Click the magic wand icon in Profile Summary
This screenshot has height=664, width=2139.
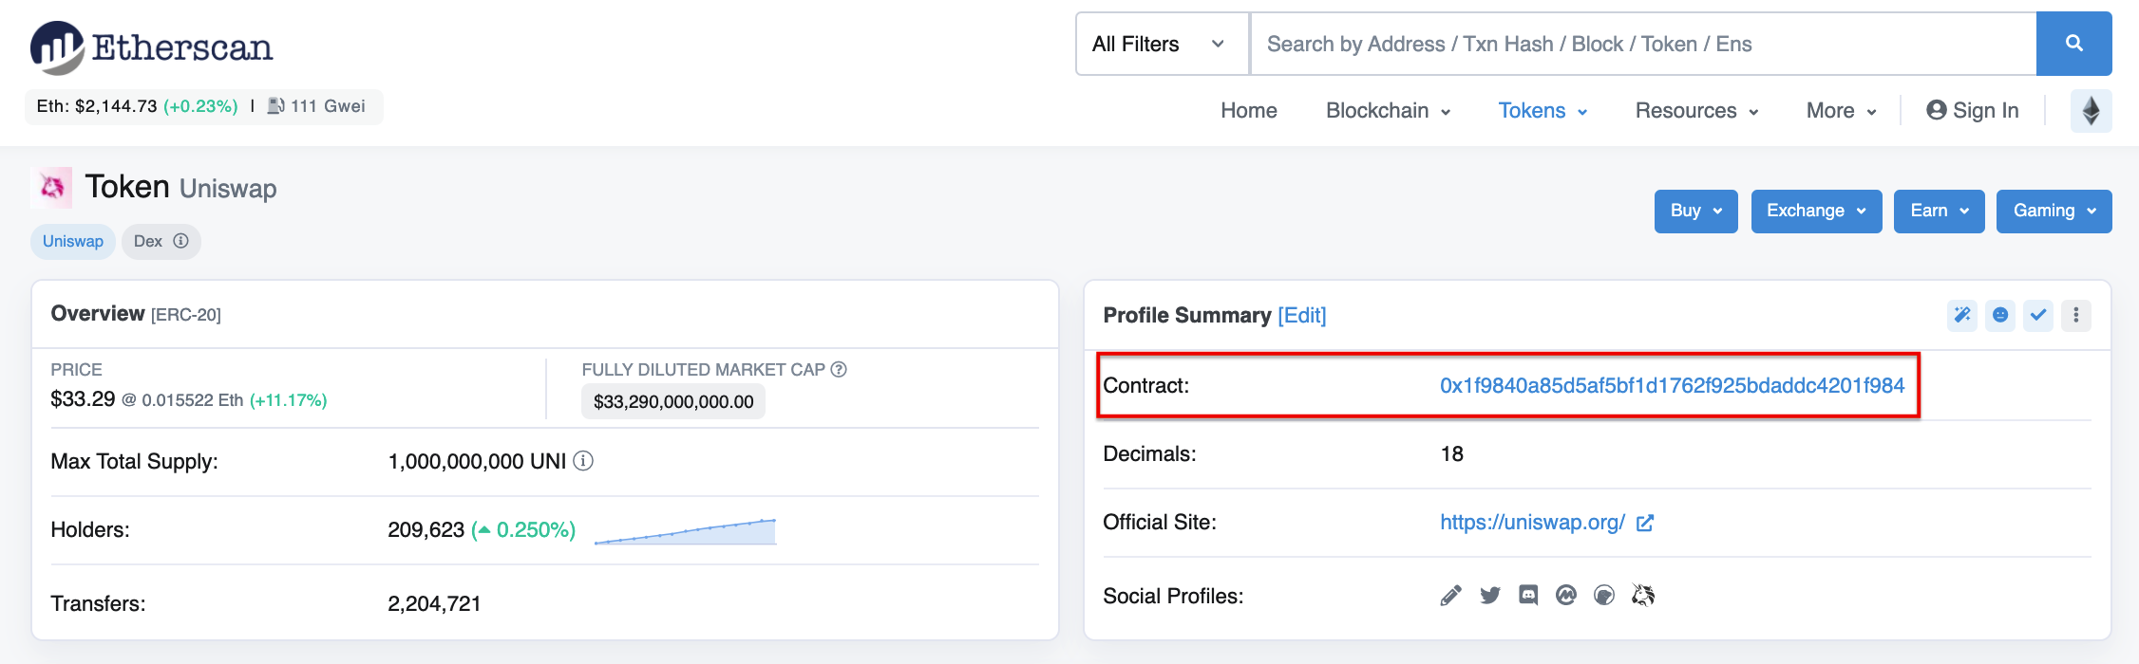click(x=1961, y=315)
